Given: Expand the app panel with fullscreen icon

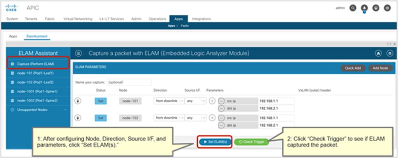Looking at the screenshot, I should click(389, 44).
